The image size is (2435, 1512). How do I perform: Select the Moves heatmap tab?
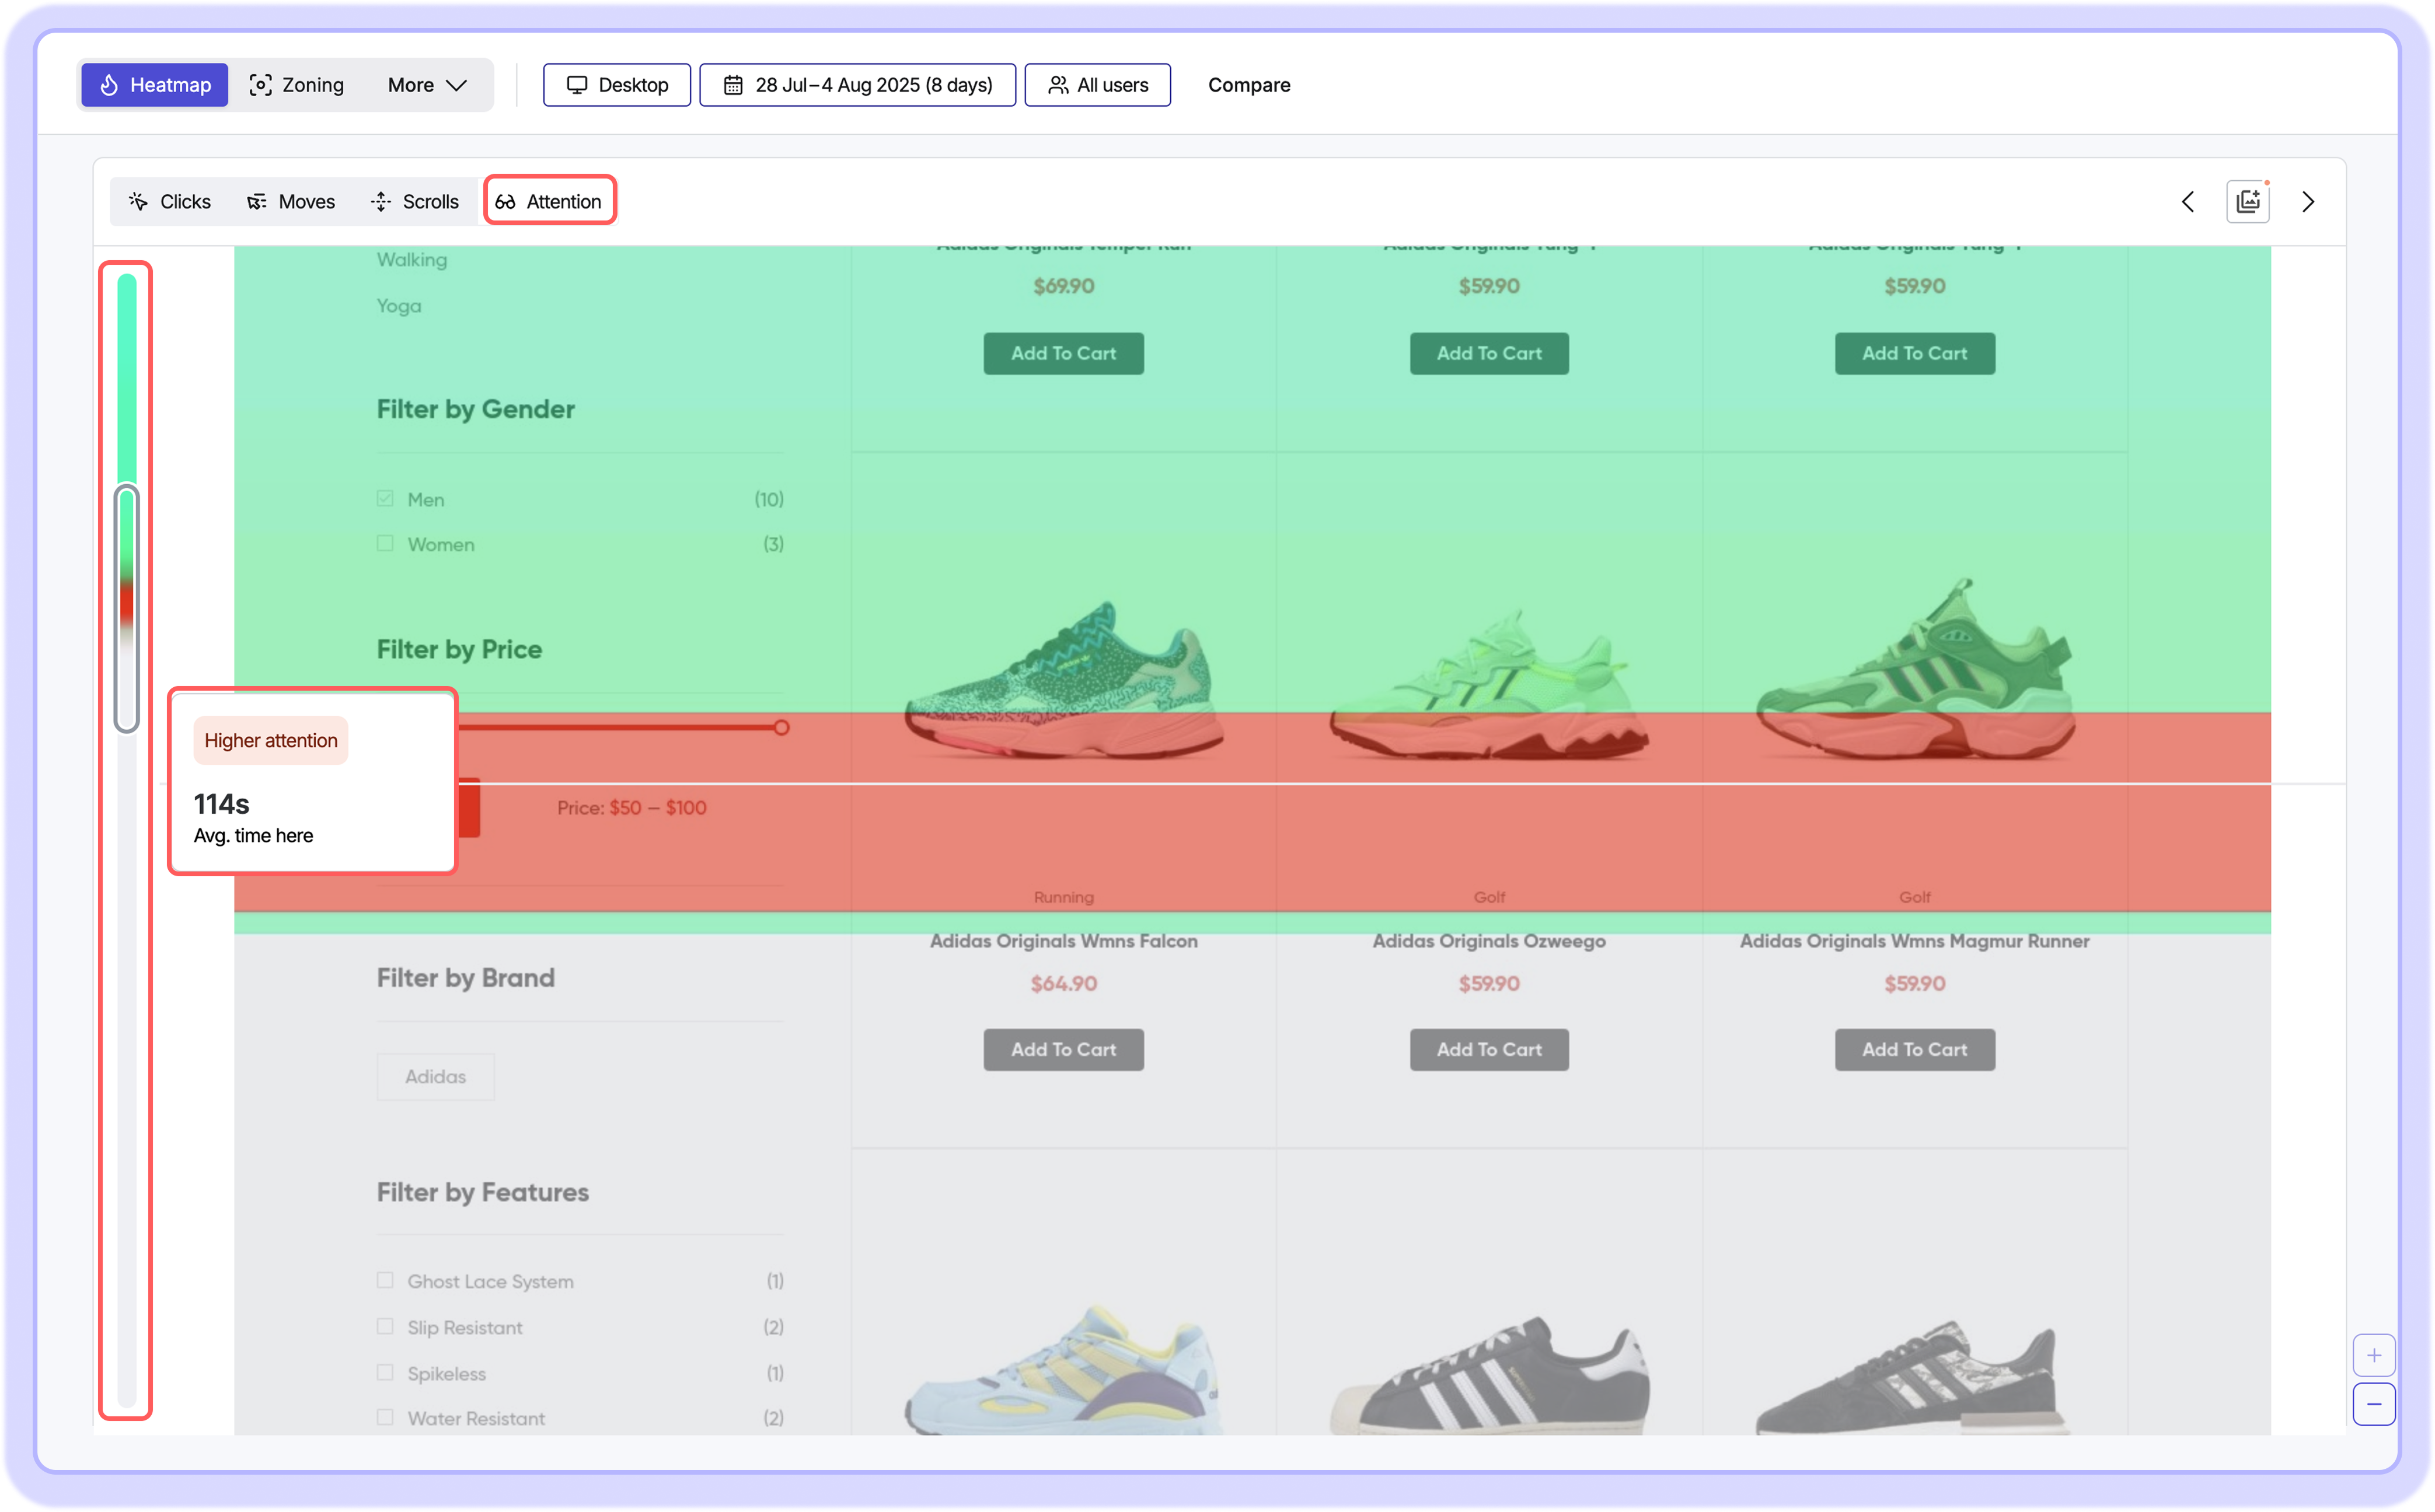(291, 201)
